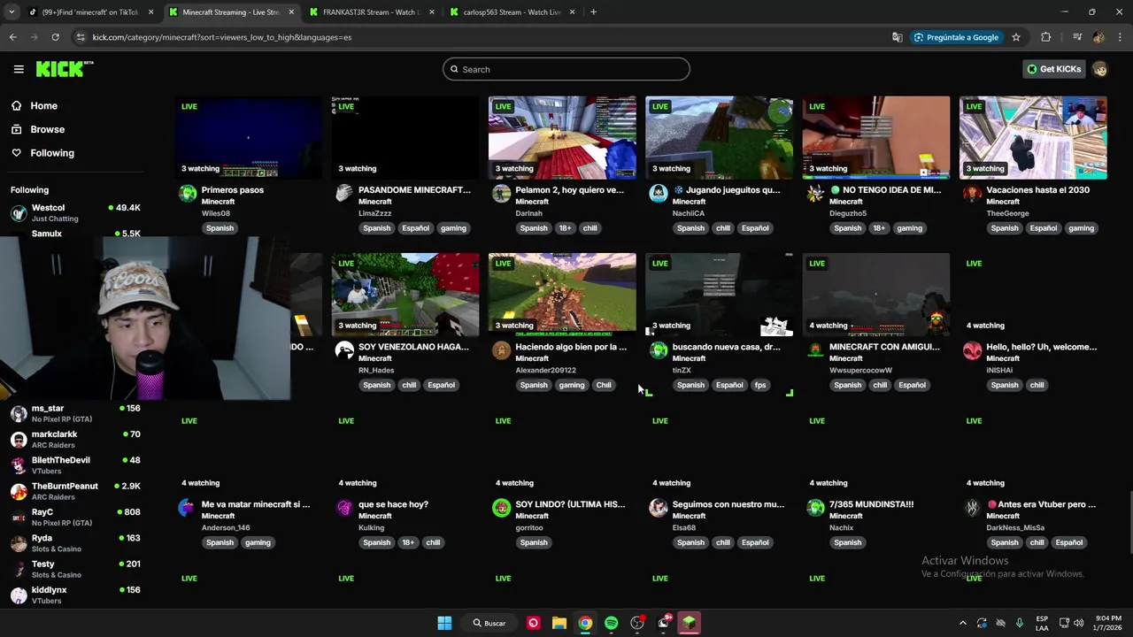This screenshot has height=637, width=1133.
Task: Open the Minecraft launcher taskbar icon
Action: click(689, 623)
